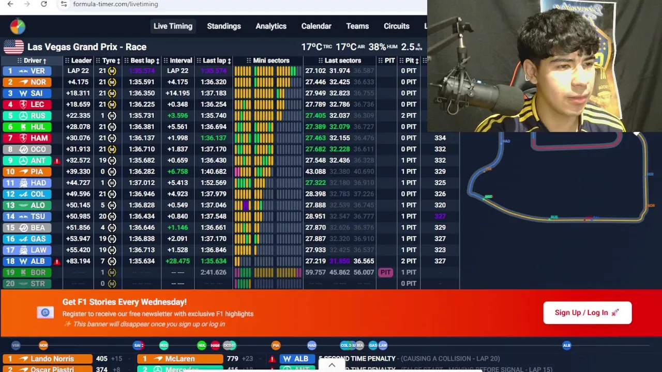The height and width of the screenshot is (372, 662).
Task: Click the Williams logo in SAI row
Action: pos(23,94)
